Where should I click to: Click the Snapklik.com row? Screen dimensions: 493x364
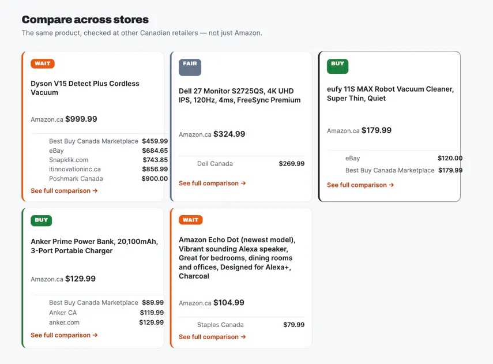click(108, 160)
